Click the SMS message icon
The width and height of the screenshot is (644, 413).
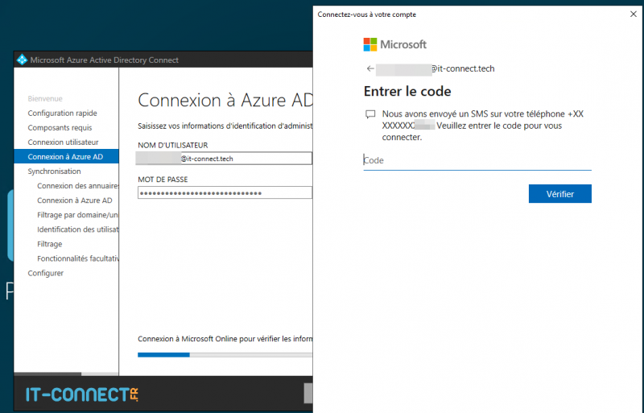pyautogui.click(x=370, y=114)
